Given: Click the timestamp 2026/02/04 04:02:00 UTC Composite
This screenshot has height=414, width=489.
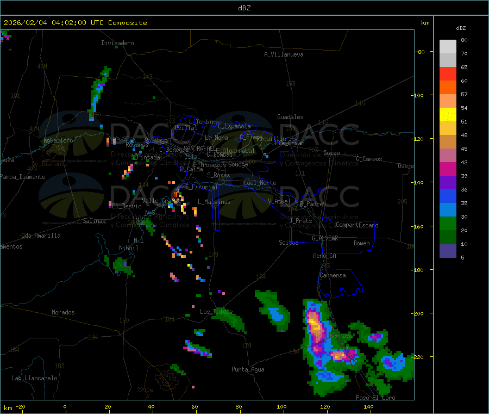Looking at the screenshot, I should click(x=75, y=23).
